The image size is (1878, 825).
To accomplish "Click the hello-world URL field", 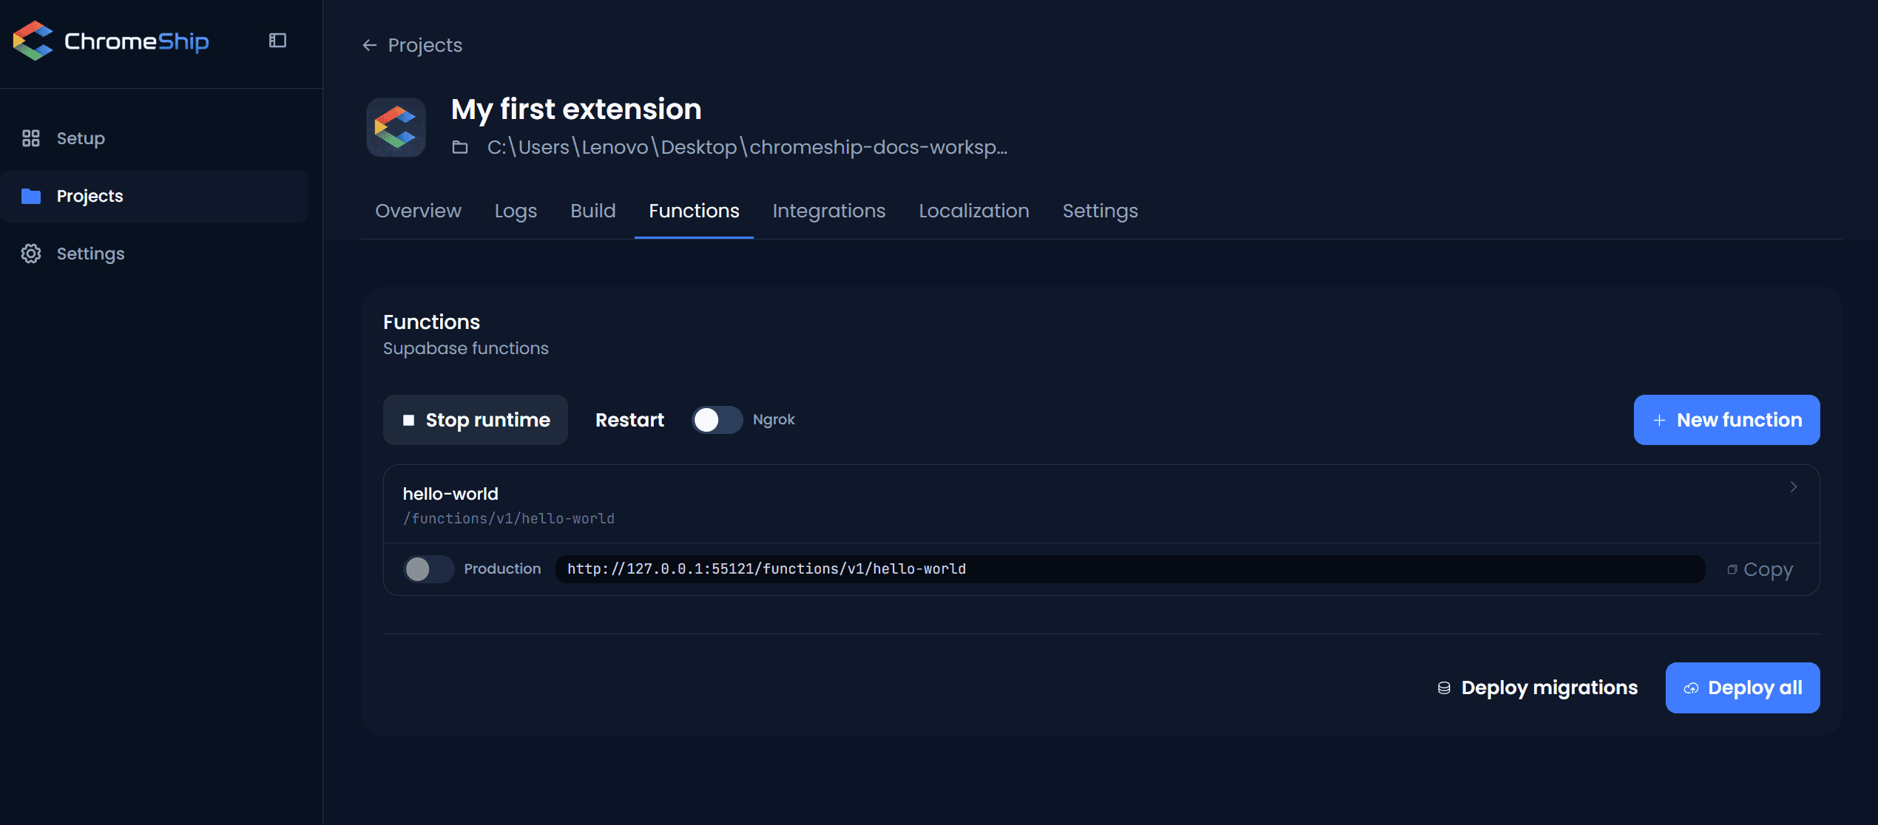I will point(1130,569).
